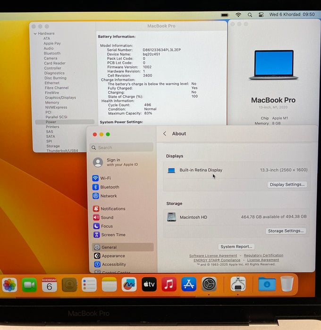The height and width of the screenshot is (330, 321).
Task: Select Bluetooth in System Information sidebar
Action: [x=52, y=53]
